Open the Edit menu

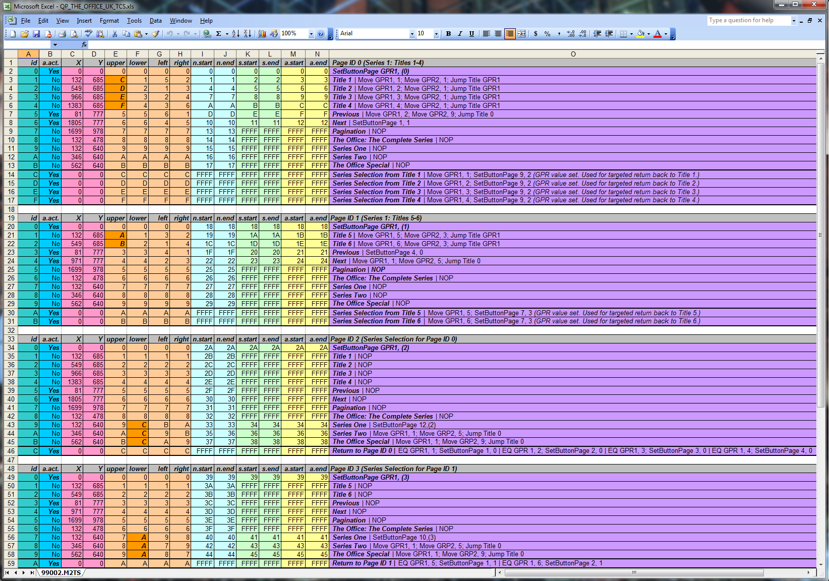pos(43,21)
